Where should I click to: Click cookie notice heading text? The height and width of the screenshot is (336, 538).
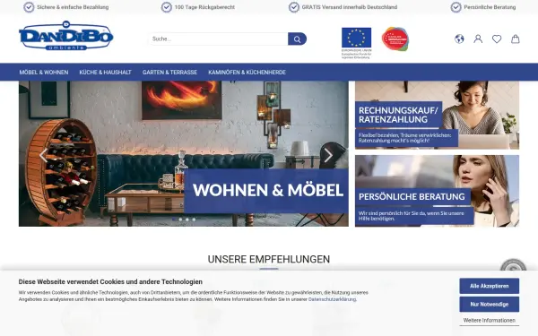point(110,282)
